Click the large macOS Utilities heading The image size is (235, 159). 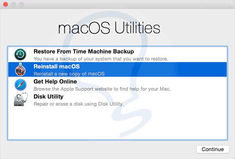(x=109, y=28)
